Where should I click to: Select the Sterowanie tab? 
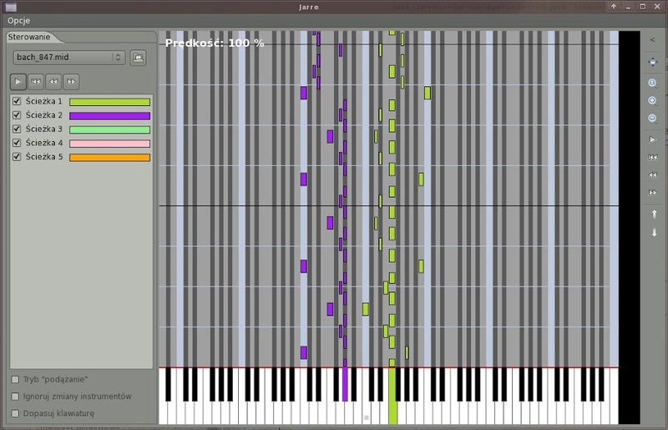[29, 37]
